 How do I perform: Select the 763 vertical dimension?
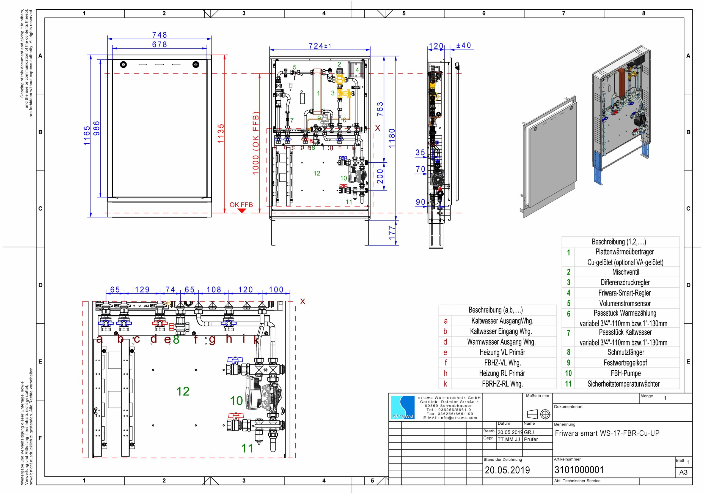pos(380,109)
